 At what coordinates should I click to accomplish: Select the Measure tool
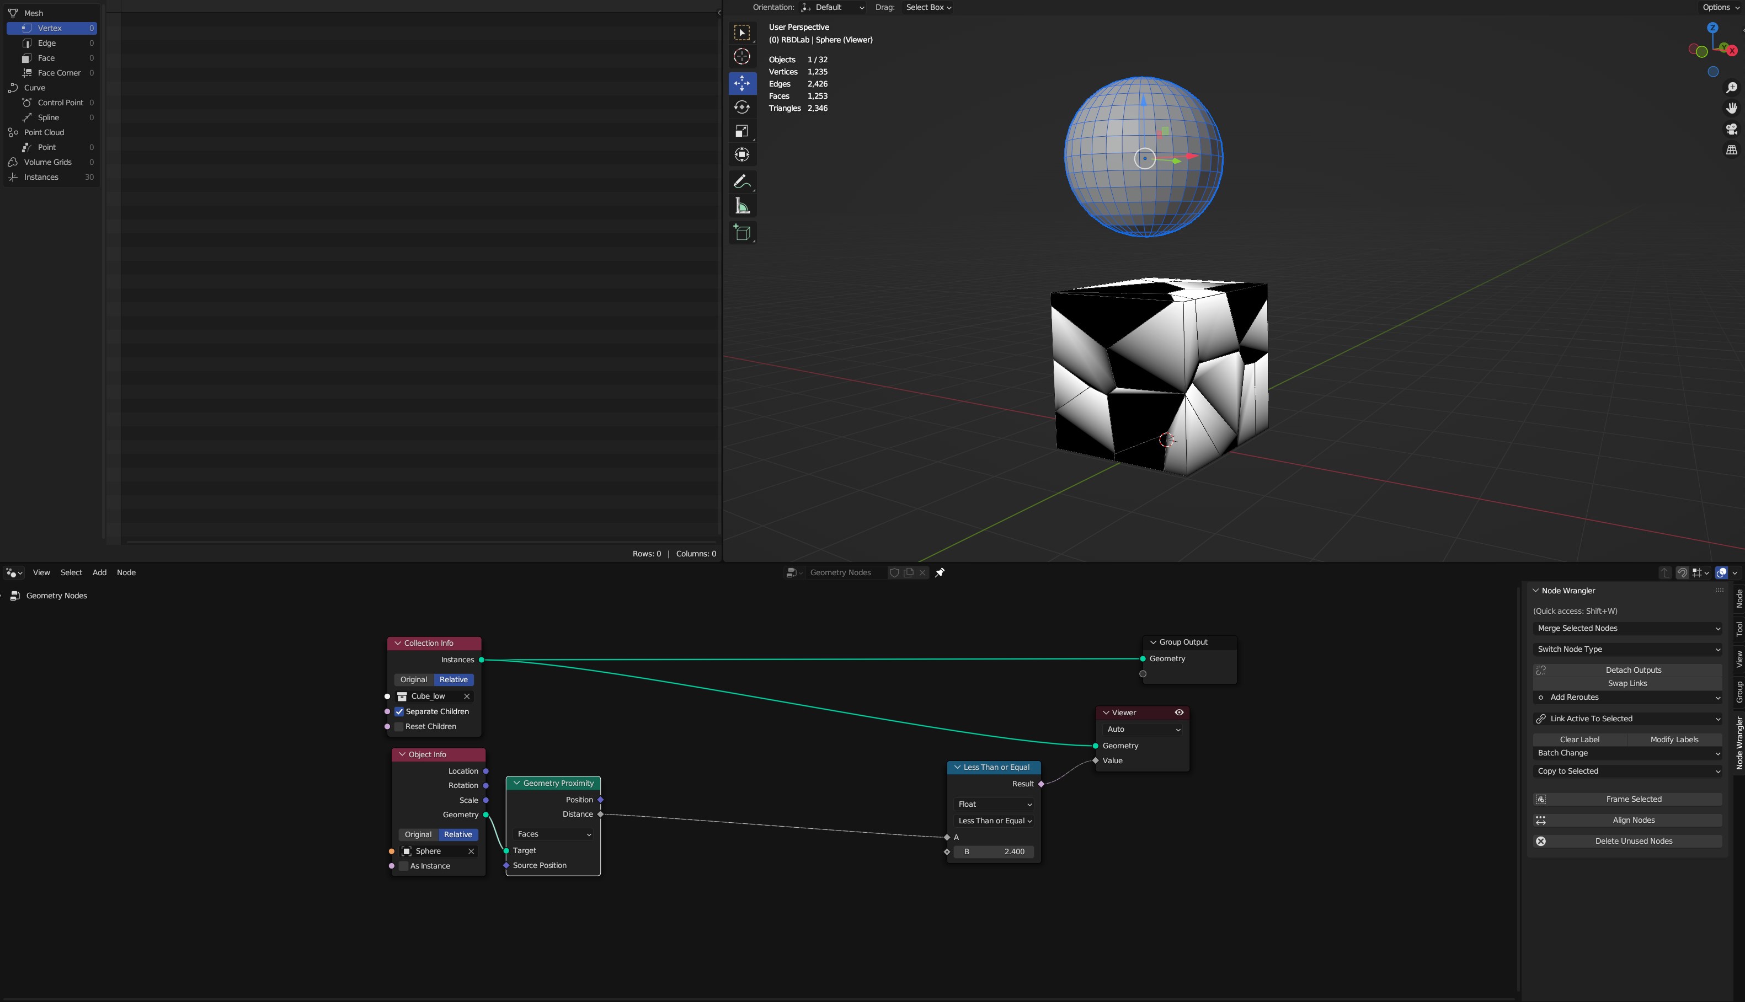pyautogui.click(x=742, y=206)
